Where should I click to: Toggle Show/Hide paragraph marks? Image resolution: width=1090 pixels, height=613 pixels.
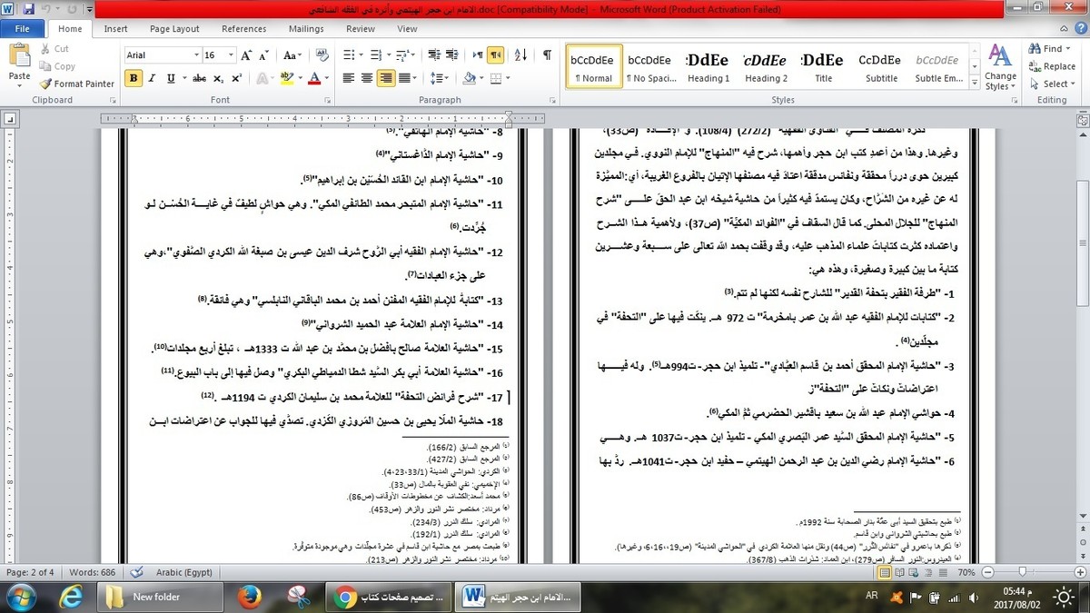[547, 55]
